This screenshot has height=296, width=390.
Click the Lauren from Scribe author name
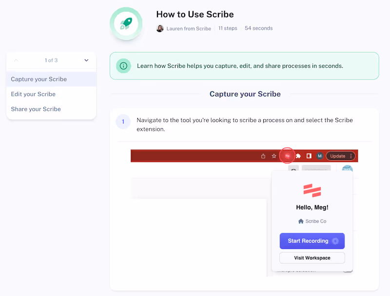(189, 29)
